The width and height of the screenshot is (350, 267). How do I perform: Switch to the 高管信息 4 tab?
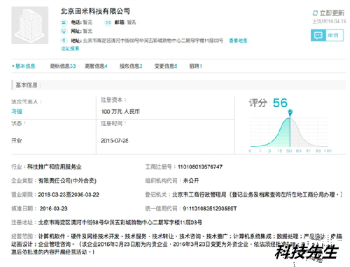(x=96, y=66)
